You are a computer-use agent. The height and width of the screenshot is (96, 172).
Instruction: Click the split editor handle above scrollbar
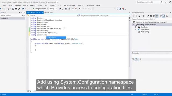coord(130,18)
